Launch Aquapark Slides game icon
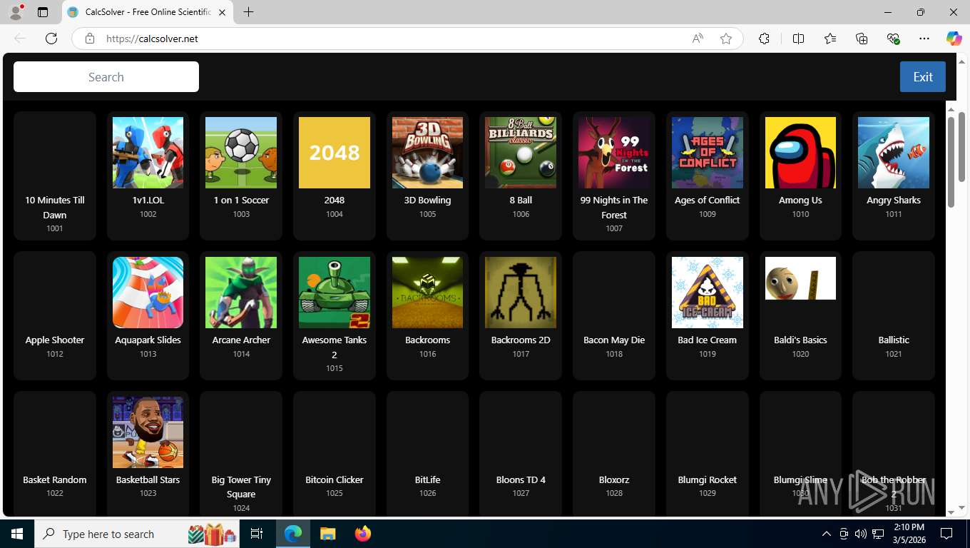 point(148,293)
